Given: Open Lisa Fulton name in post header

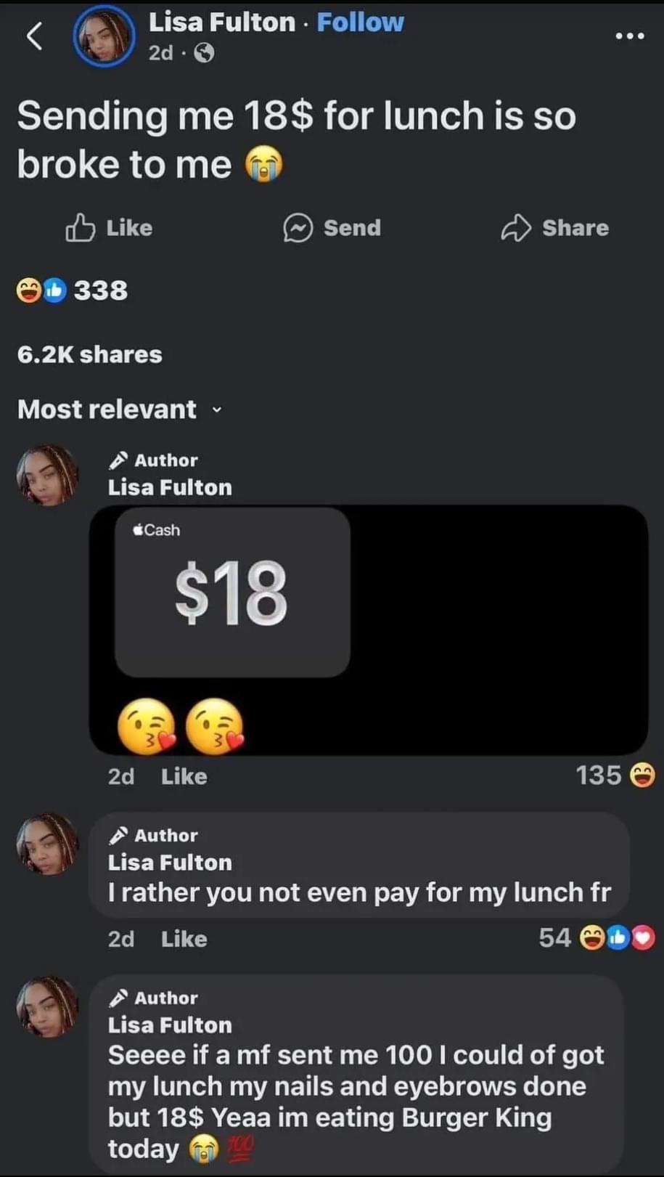Looking at the screenshot, I should pos(222,23).
